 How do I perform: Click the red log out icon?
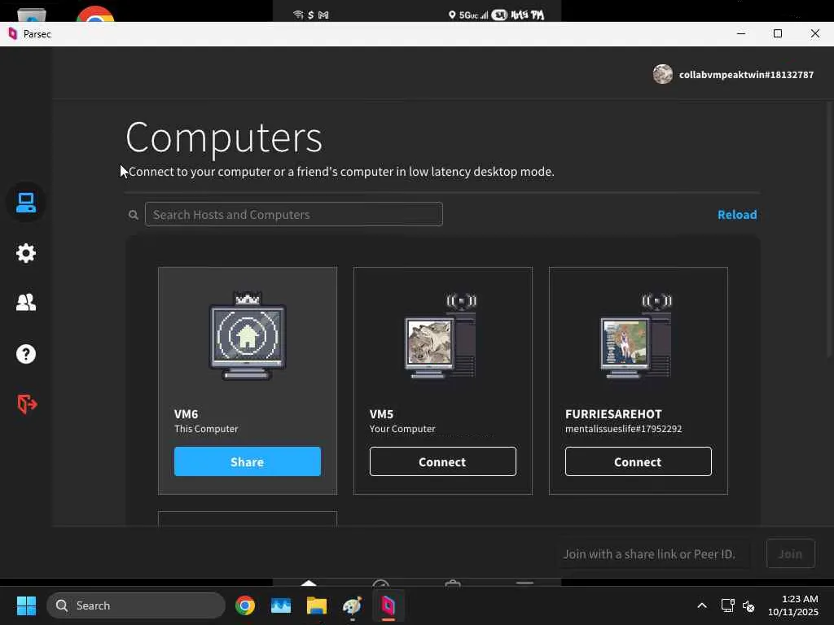click(27, 404)
